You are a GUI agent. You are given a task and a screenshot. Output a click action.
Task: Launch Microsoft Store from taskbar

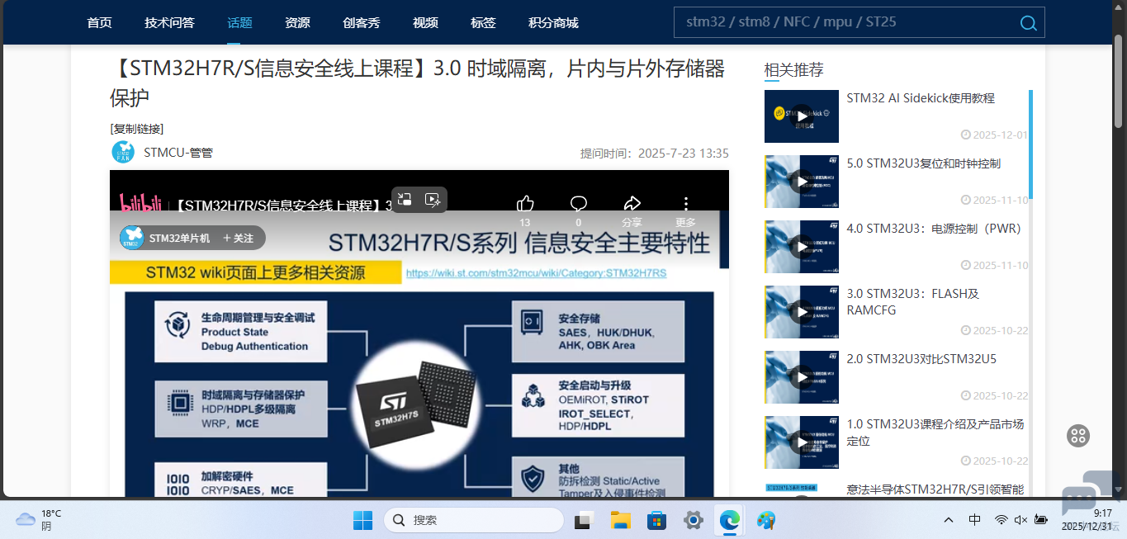(657, 520)
